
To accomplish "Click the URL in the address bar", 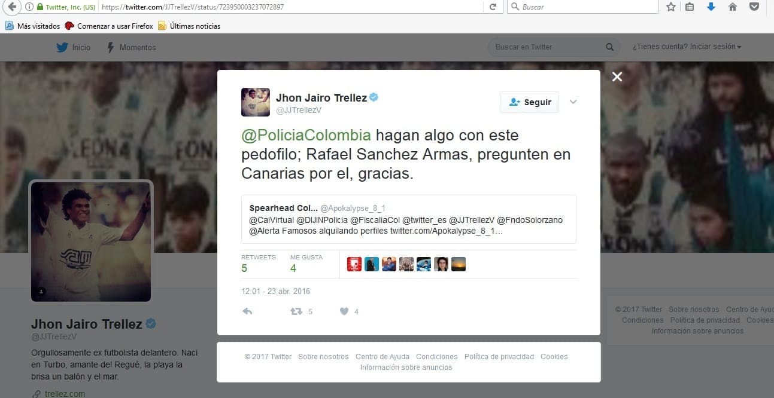I will [193, 7].
